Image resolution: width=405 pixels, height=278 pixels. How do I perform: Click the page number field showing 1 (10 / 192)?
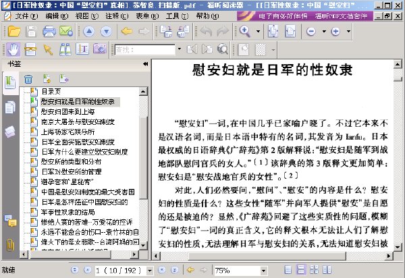[x=120, y=271]
